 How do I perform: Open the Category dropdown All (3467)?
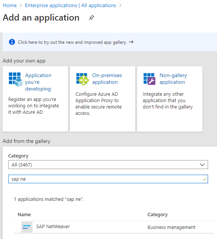pos(108,165)
